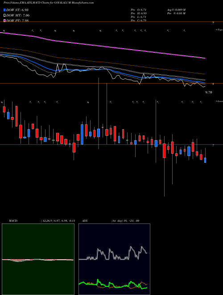This screenshot has width=223, height=295.
Task: Click the price axis label 7
Action: click(x=213, y=145)
